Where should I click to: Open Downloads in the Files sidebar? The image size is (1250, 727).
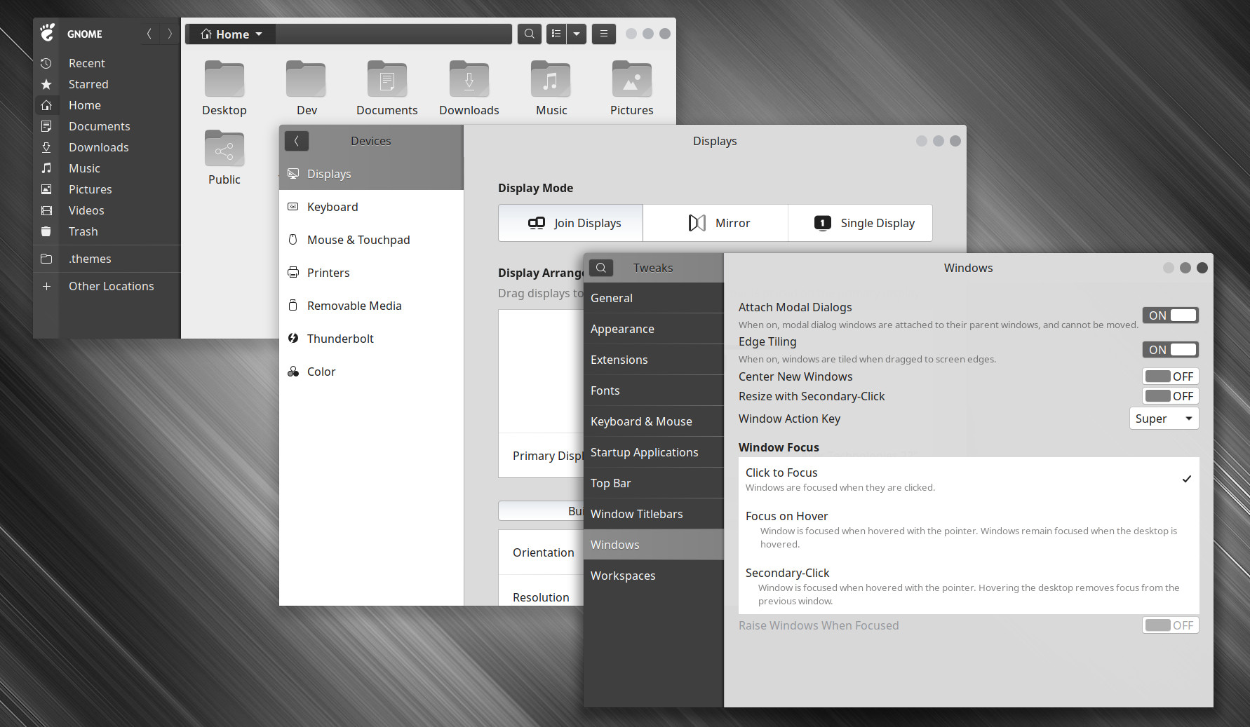pyautogui.click(x=107, y=147)
